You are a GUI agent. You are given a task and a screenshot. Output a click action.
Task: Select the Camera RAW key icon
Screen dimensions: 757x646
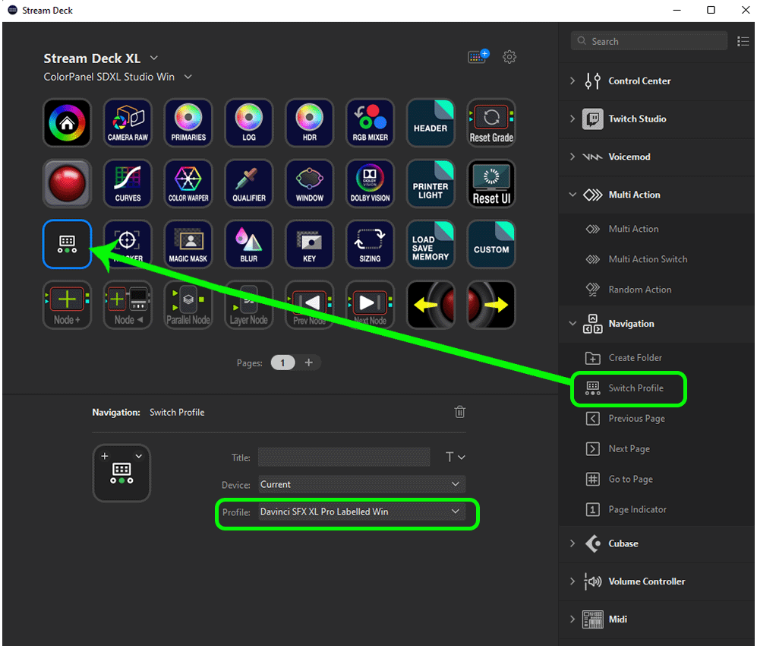(x=127, y=122)
